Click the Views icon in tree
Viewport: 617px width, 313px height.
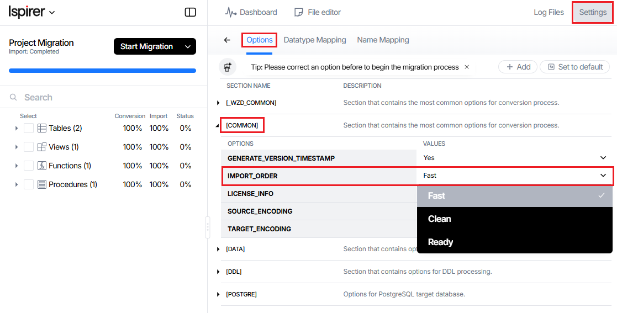tap(42, 147)
